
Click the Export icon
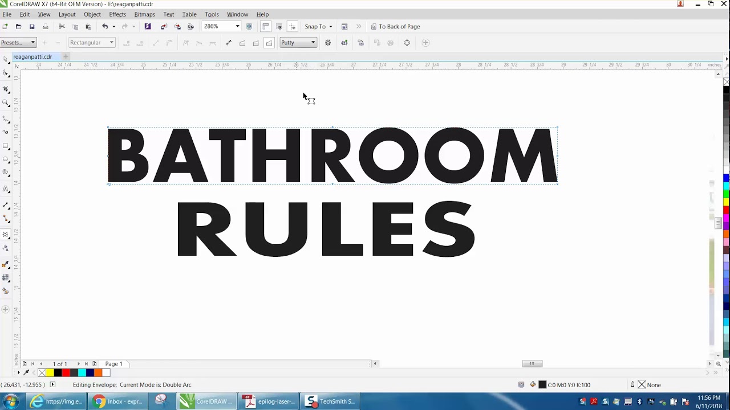pos(177,27)
